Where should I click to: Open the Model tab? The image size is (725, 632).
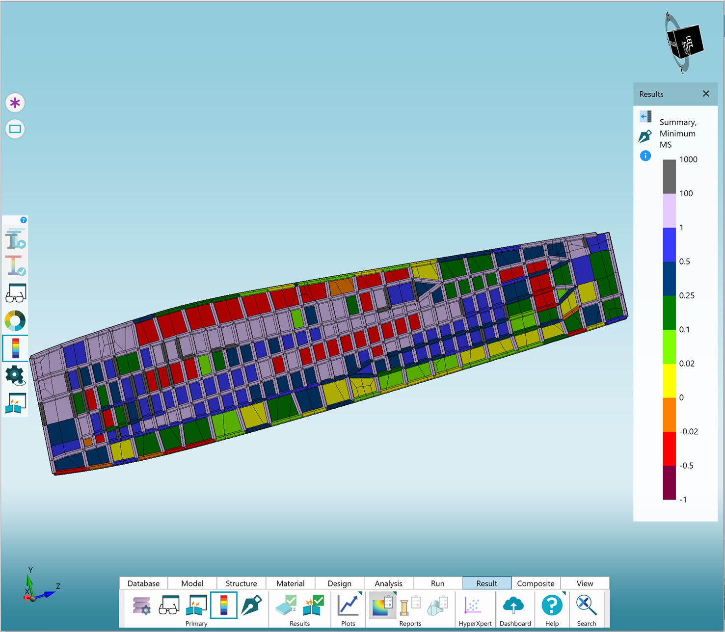click(x=192, y=583)
